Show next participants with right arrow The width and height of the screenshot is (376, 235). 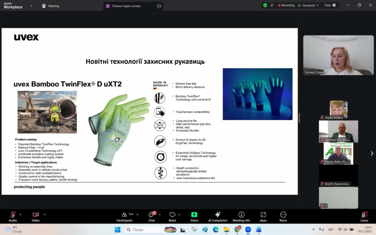tap(372, 153)
